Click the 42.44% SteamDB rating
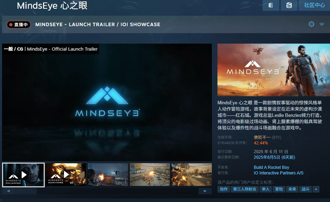The width and height of the screenshot is (330, 202). (x=261, y=143)
